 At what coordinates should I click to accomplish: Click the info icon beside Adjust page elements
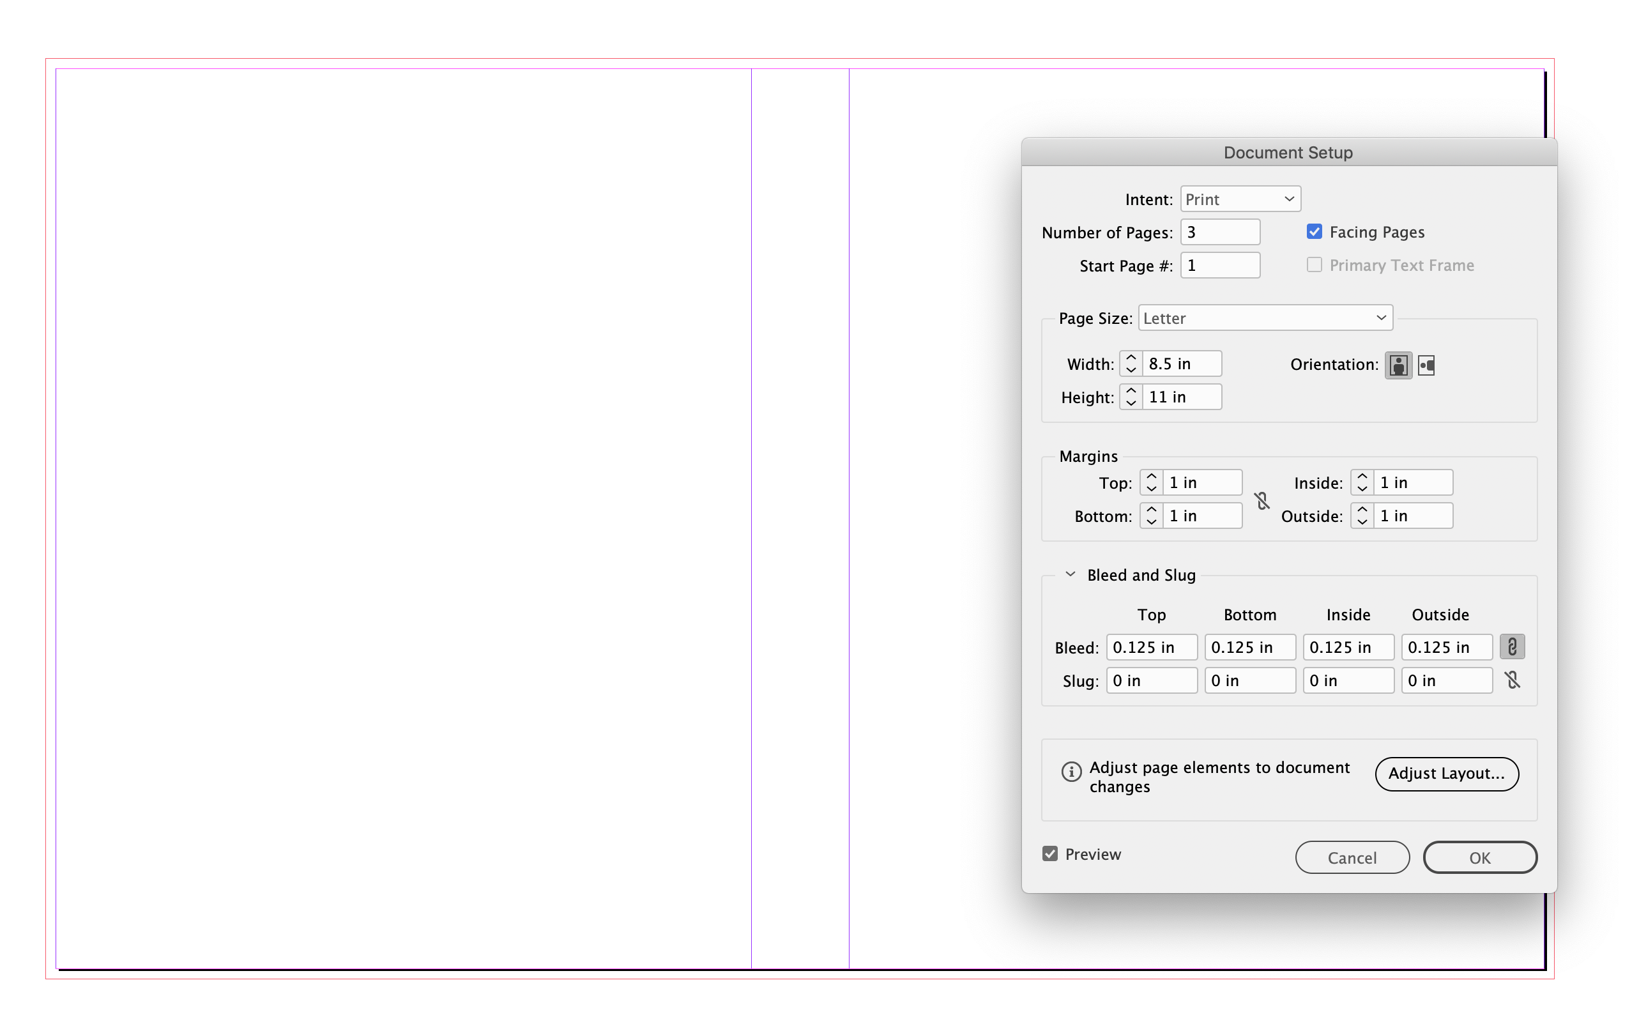coord(1071,771)
